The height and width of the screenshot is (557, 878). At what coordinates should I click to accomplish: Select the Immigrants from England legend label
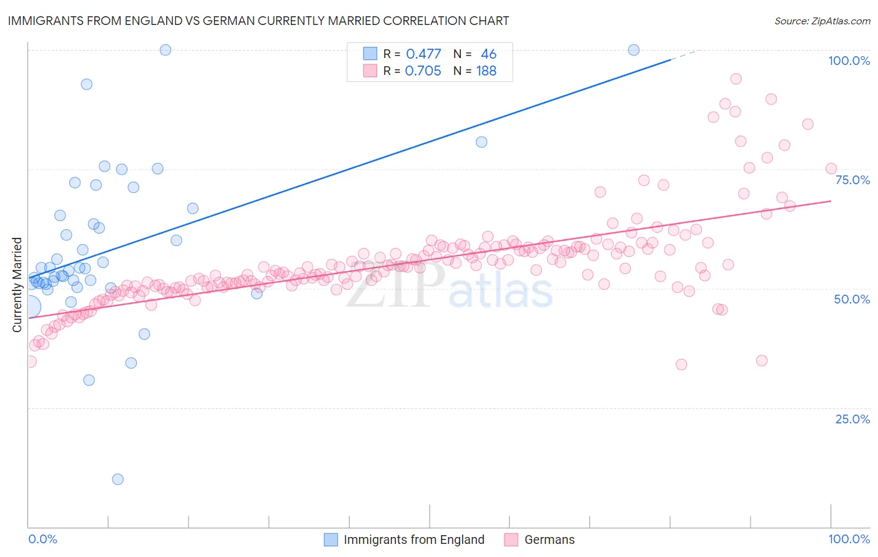(x=414, y=540)
